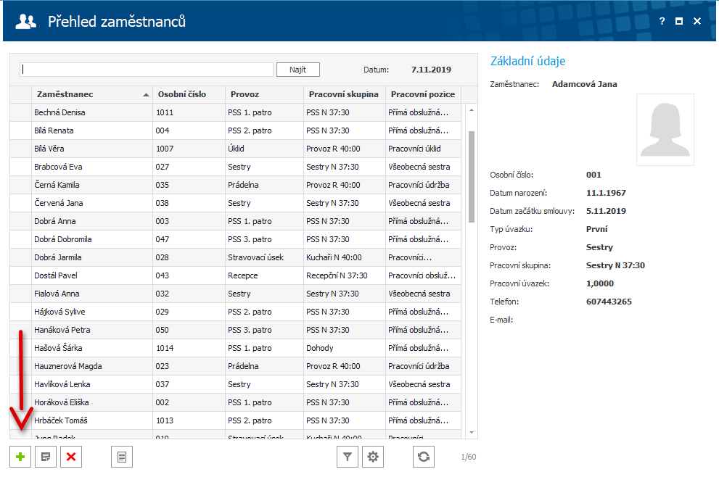719x477 pixels.
Task: Select the row Fialová Anna
Action: click(x=235, y=294)
